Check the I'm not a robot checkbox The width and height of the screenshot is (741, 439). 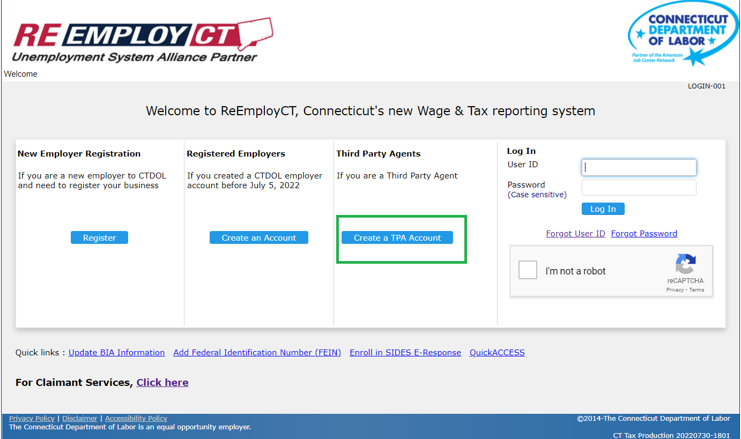(x=528, y=270)
